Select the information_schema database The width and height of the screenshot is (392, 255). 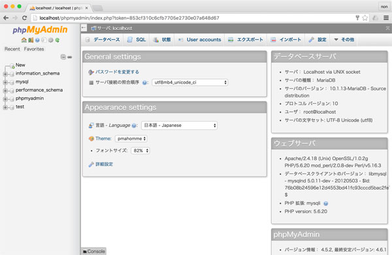(37, 73)
